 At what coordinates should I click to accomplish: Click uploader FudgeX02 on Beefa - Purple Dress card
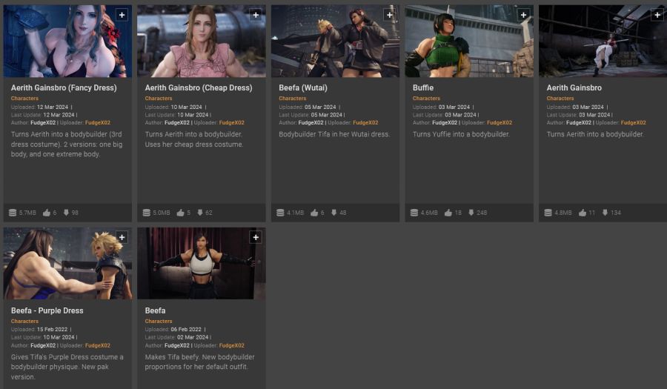[98, 345]
